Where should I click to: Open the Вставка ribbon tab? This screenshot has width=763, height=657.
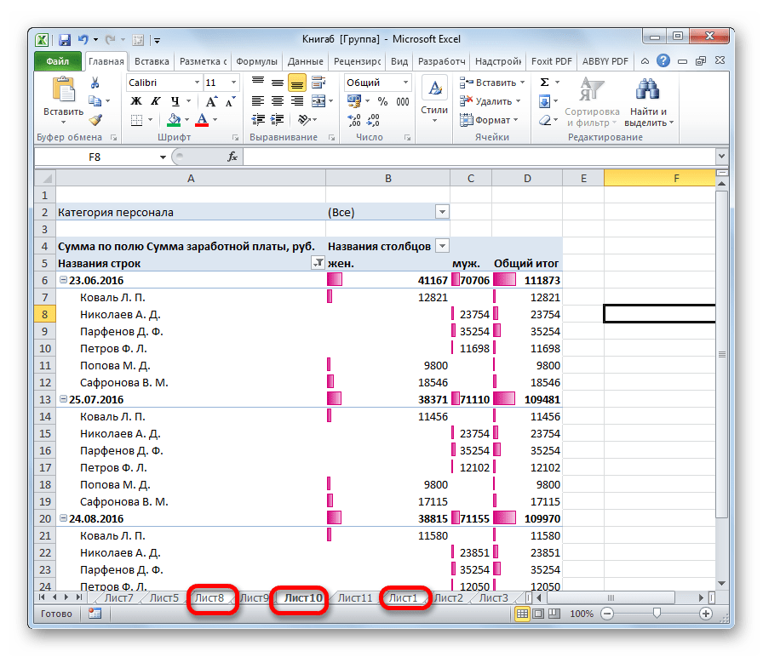[152, 61]
